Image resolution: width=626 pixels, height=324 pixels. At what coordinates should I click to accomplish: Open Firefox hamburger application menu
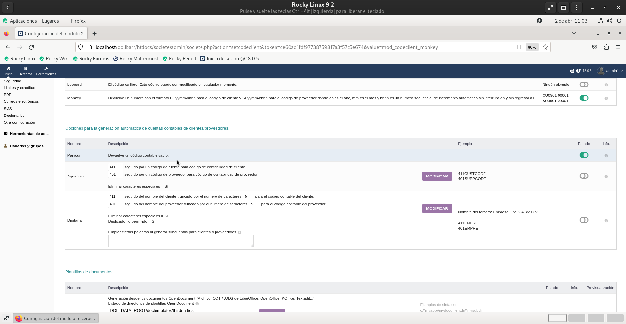[618, 47]
